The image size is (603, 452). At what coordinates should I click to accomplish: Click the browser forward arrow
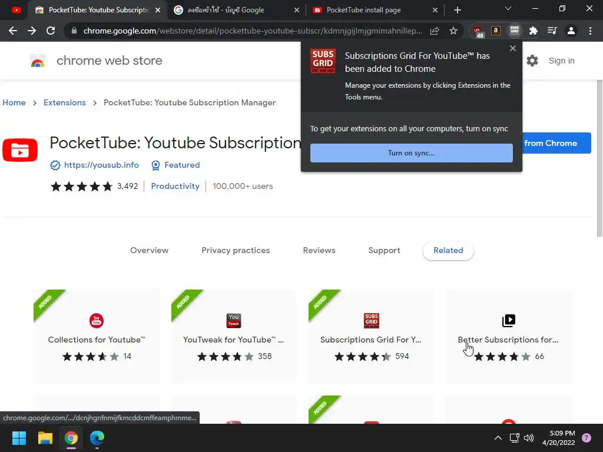pos(32,31)
